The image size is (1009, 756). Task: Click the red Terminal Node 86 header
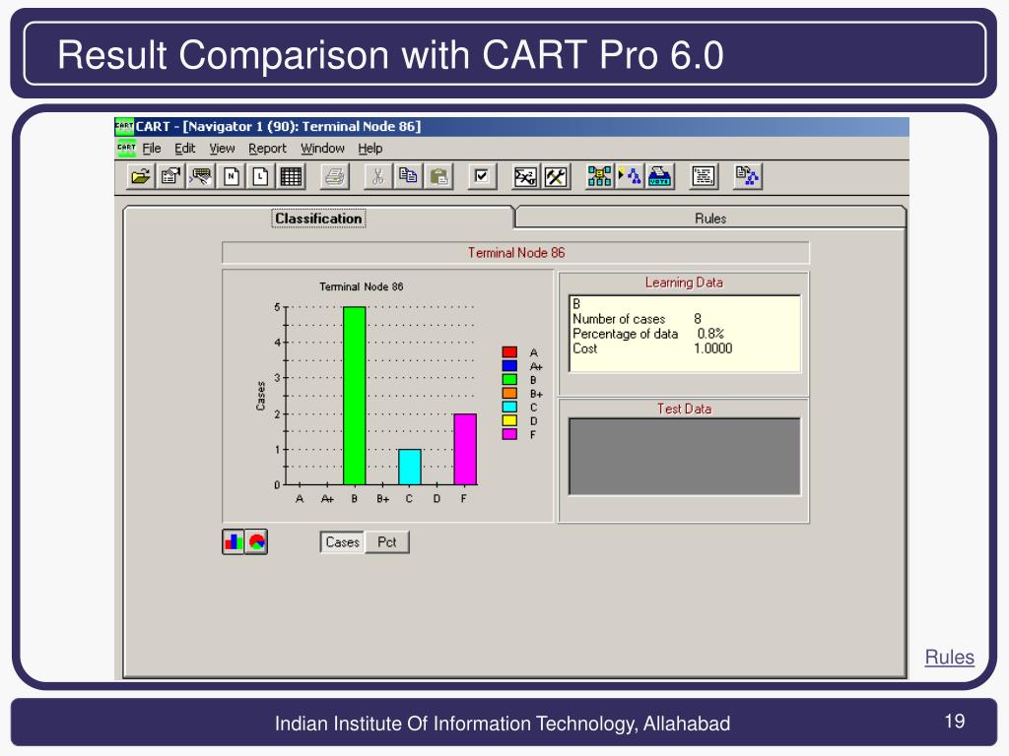pyautogui.click(x=516, y=253)
